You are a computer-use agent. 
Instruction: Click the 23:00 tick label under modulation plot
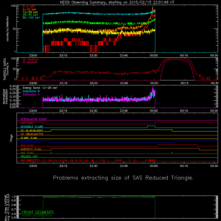pos(33,111)
